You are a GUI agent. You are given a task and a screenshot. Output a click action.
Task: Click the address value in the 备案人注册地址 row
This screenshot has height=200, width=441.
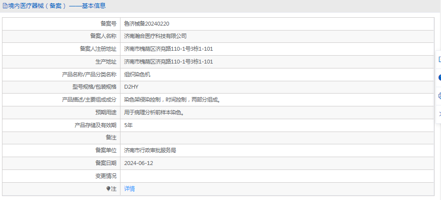pos(168,49)
